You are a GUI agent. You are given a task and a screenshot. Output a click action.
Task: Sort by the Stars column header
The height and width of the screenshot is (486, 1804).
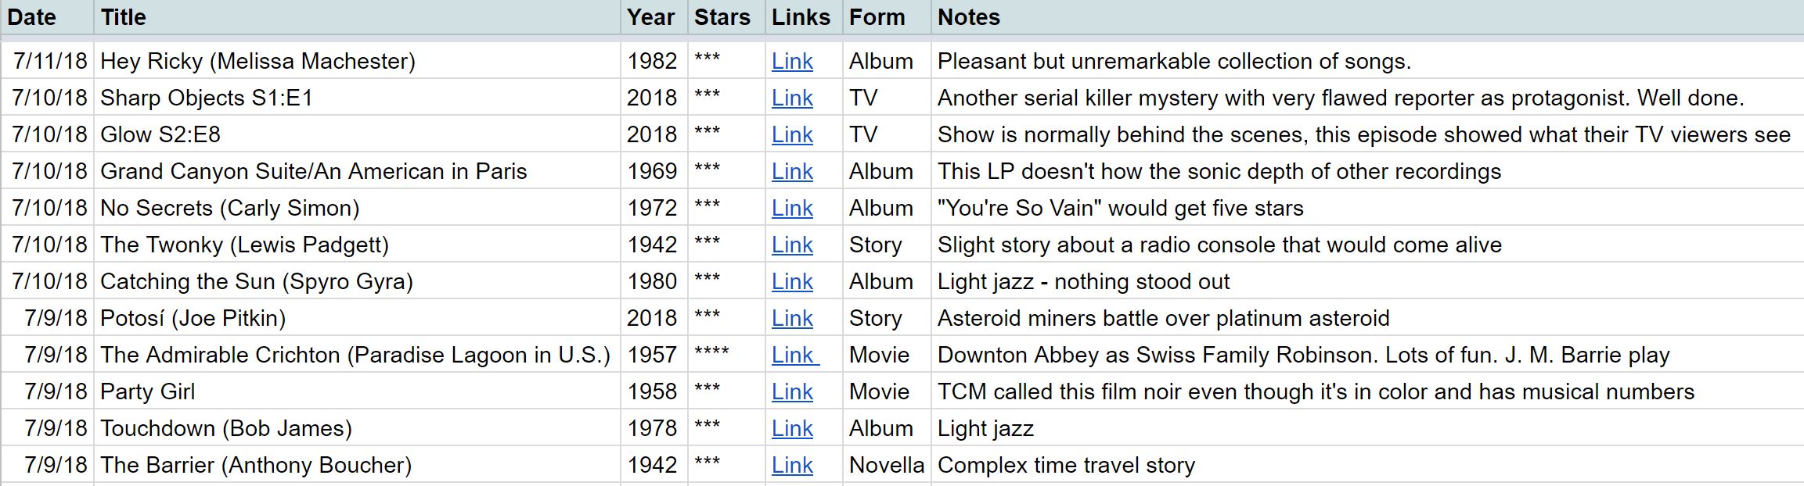[x=721, y=17]
